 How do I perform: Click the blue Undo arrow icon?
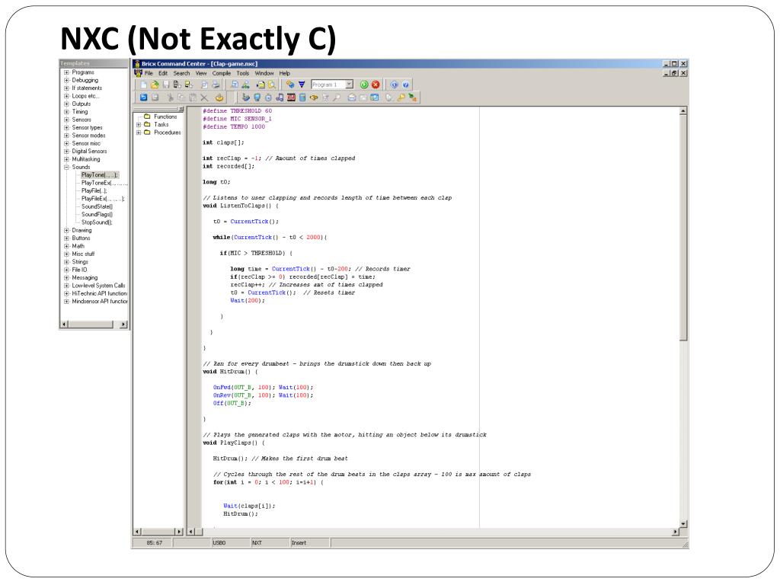pyautogui.click(x=143, y=97)
